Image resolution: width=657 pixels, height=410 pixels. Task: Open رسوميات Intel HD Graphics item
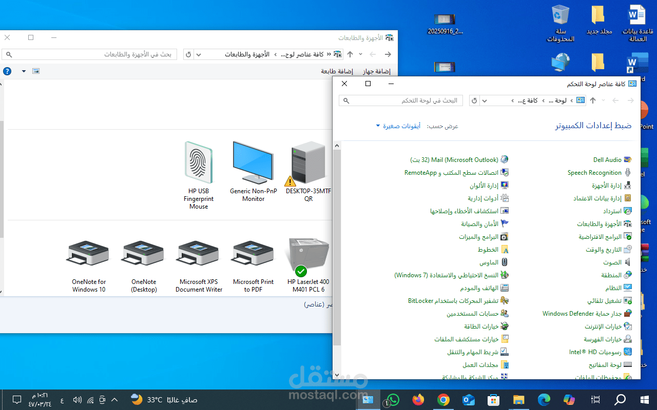click(601, 352)
